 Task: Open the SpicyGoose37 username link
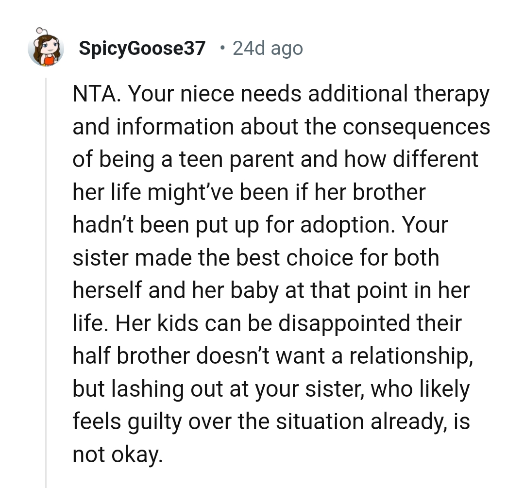click(142, 47)
